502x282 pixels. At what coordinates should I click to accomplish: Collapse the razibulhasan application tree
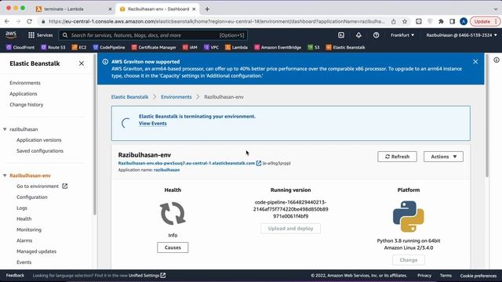(x=5, y=129)
